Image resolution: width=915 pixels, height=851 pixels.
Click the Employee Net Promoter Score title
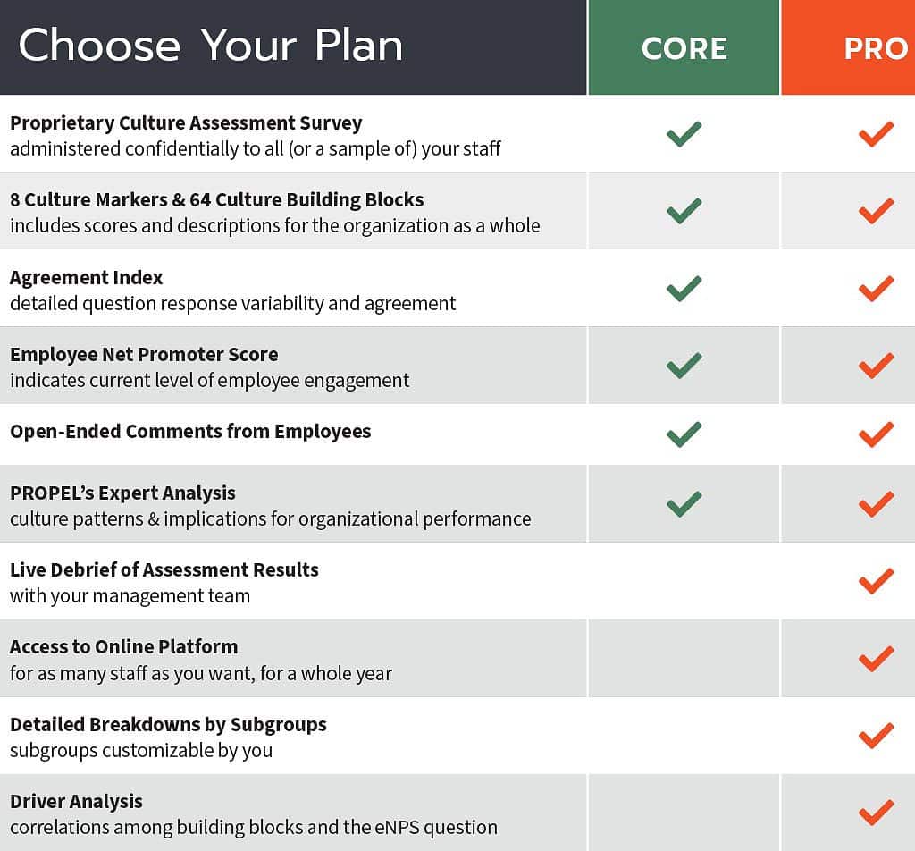[144, 355]
